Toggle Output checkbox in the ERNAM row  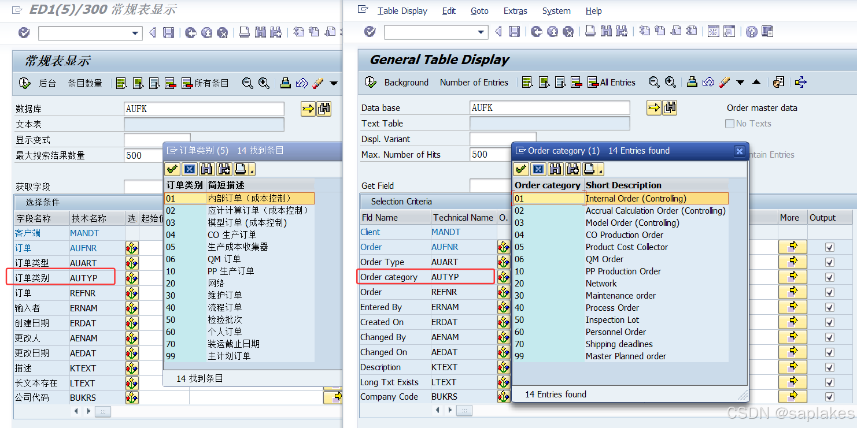[x=830, y=307]
